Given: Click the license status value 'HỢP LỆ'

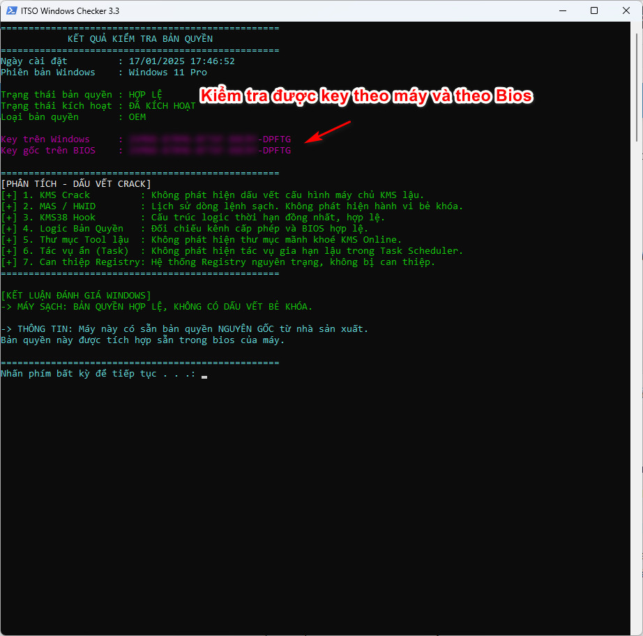Looking at the screenshot, I should point(146,95).
